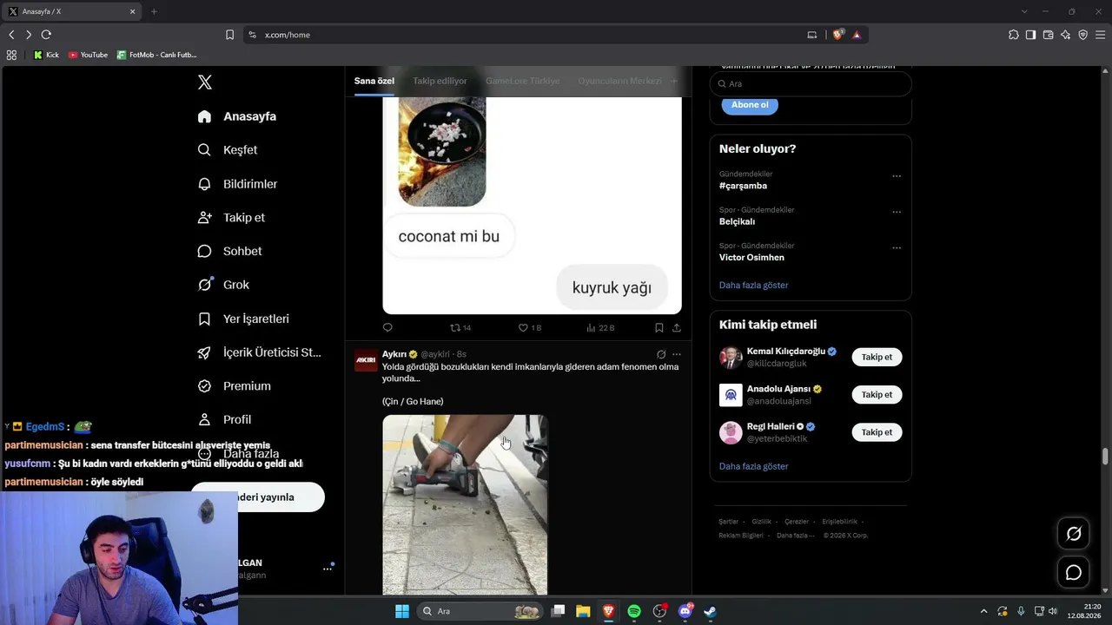Open Spotify from the taskbar

click(634, 611)
